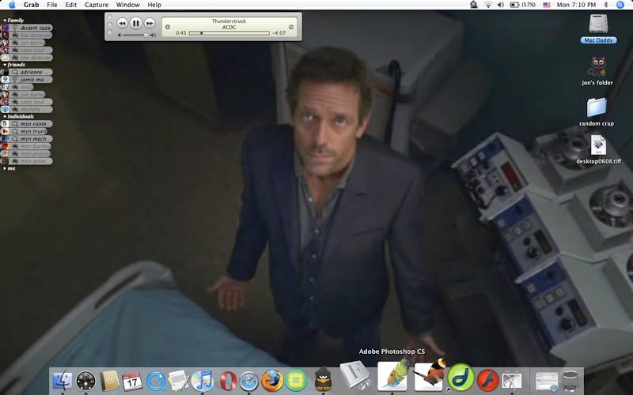This screenshot has height=395, width=633.
Task: Open the File menu
Action: click(52, 5)
